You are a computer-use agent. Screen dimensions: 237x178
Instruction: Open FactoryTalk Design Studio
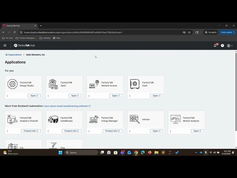pos(34,96)
